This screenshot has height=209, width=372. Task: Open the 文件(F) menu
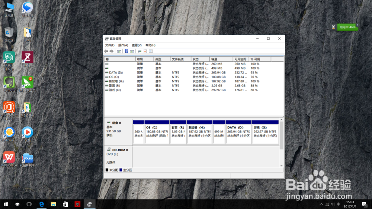point(110,45)
